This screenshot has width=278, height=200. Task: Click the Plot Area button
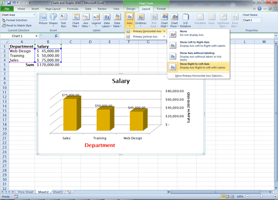(154, 20)
